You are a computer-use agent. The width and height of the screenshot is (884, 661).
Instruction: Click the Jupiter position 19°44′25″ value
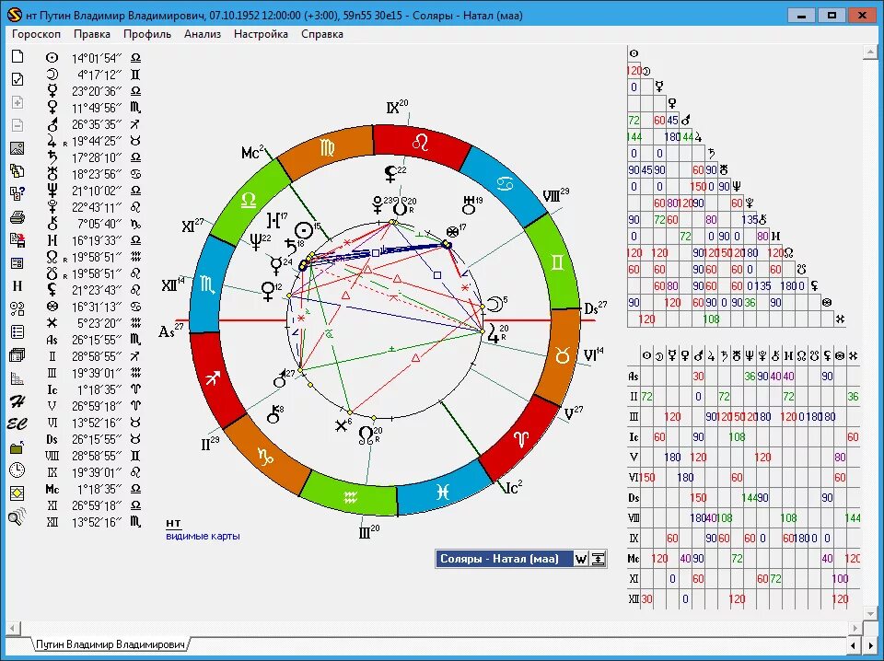[97, 141]
